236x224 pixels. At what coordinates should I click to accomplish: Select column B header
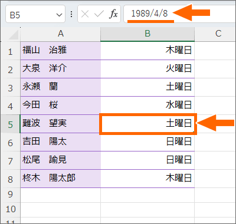147,34
